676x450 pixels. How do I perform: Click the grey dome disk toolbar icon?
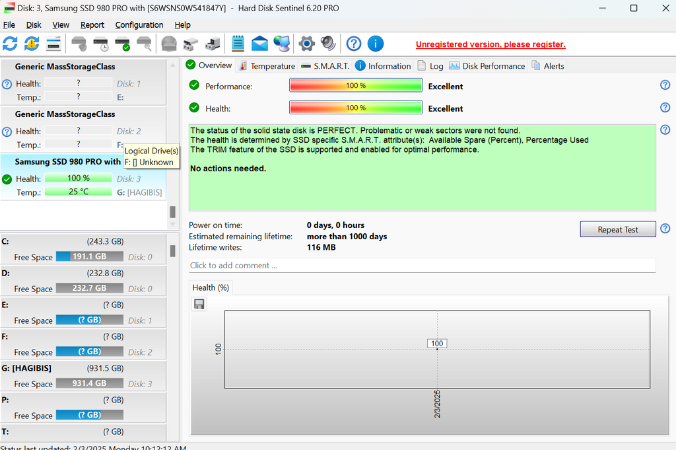click(169, 44)
